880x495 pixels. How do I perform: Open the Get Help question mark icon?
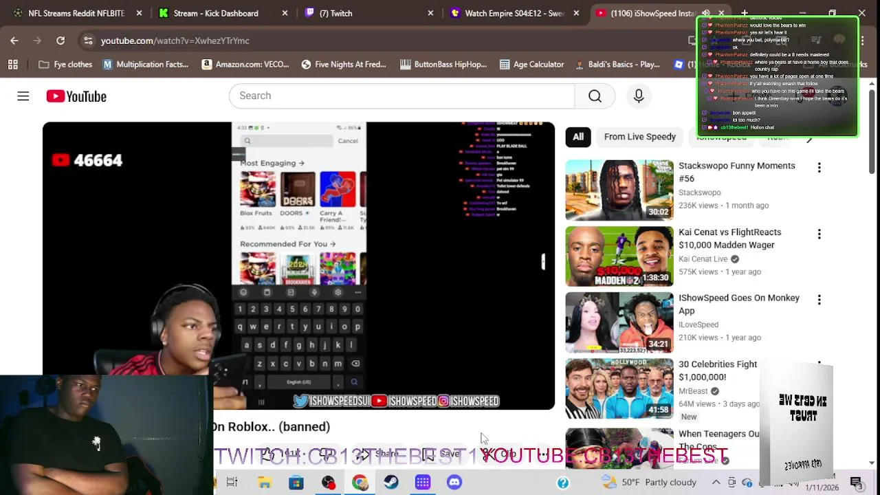click(563, 483)
